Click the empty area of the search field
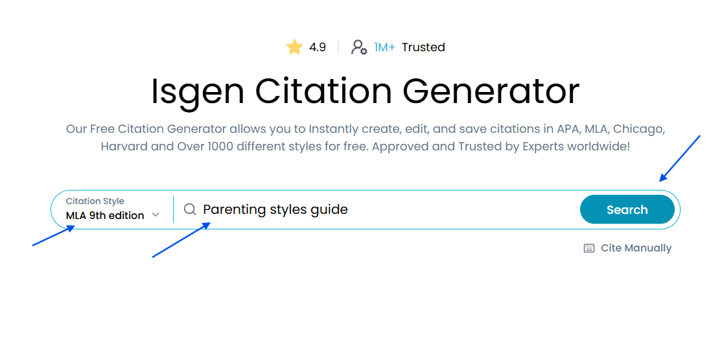The height and width of the screenshot is (348, 724). click(x=461, y=209)
